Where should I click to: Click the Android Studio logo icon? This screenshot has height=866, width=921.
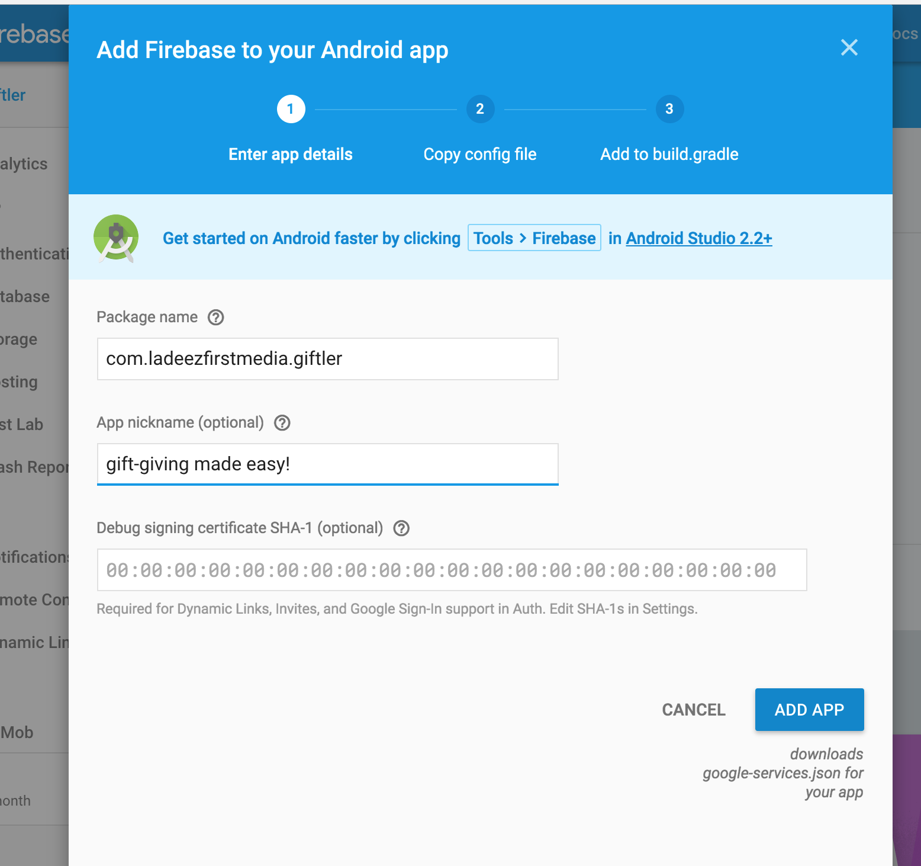[116, 238]
